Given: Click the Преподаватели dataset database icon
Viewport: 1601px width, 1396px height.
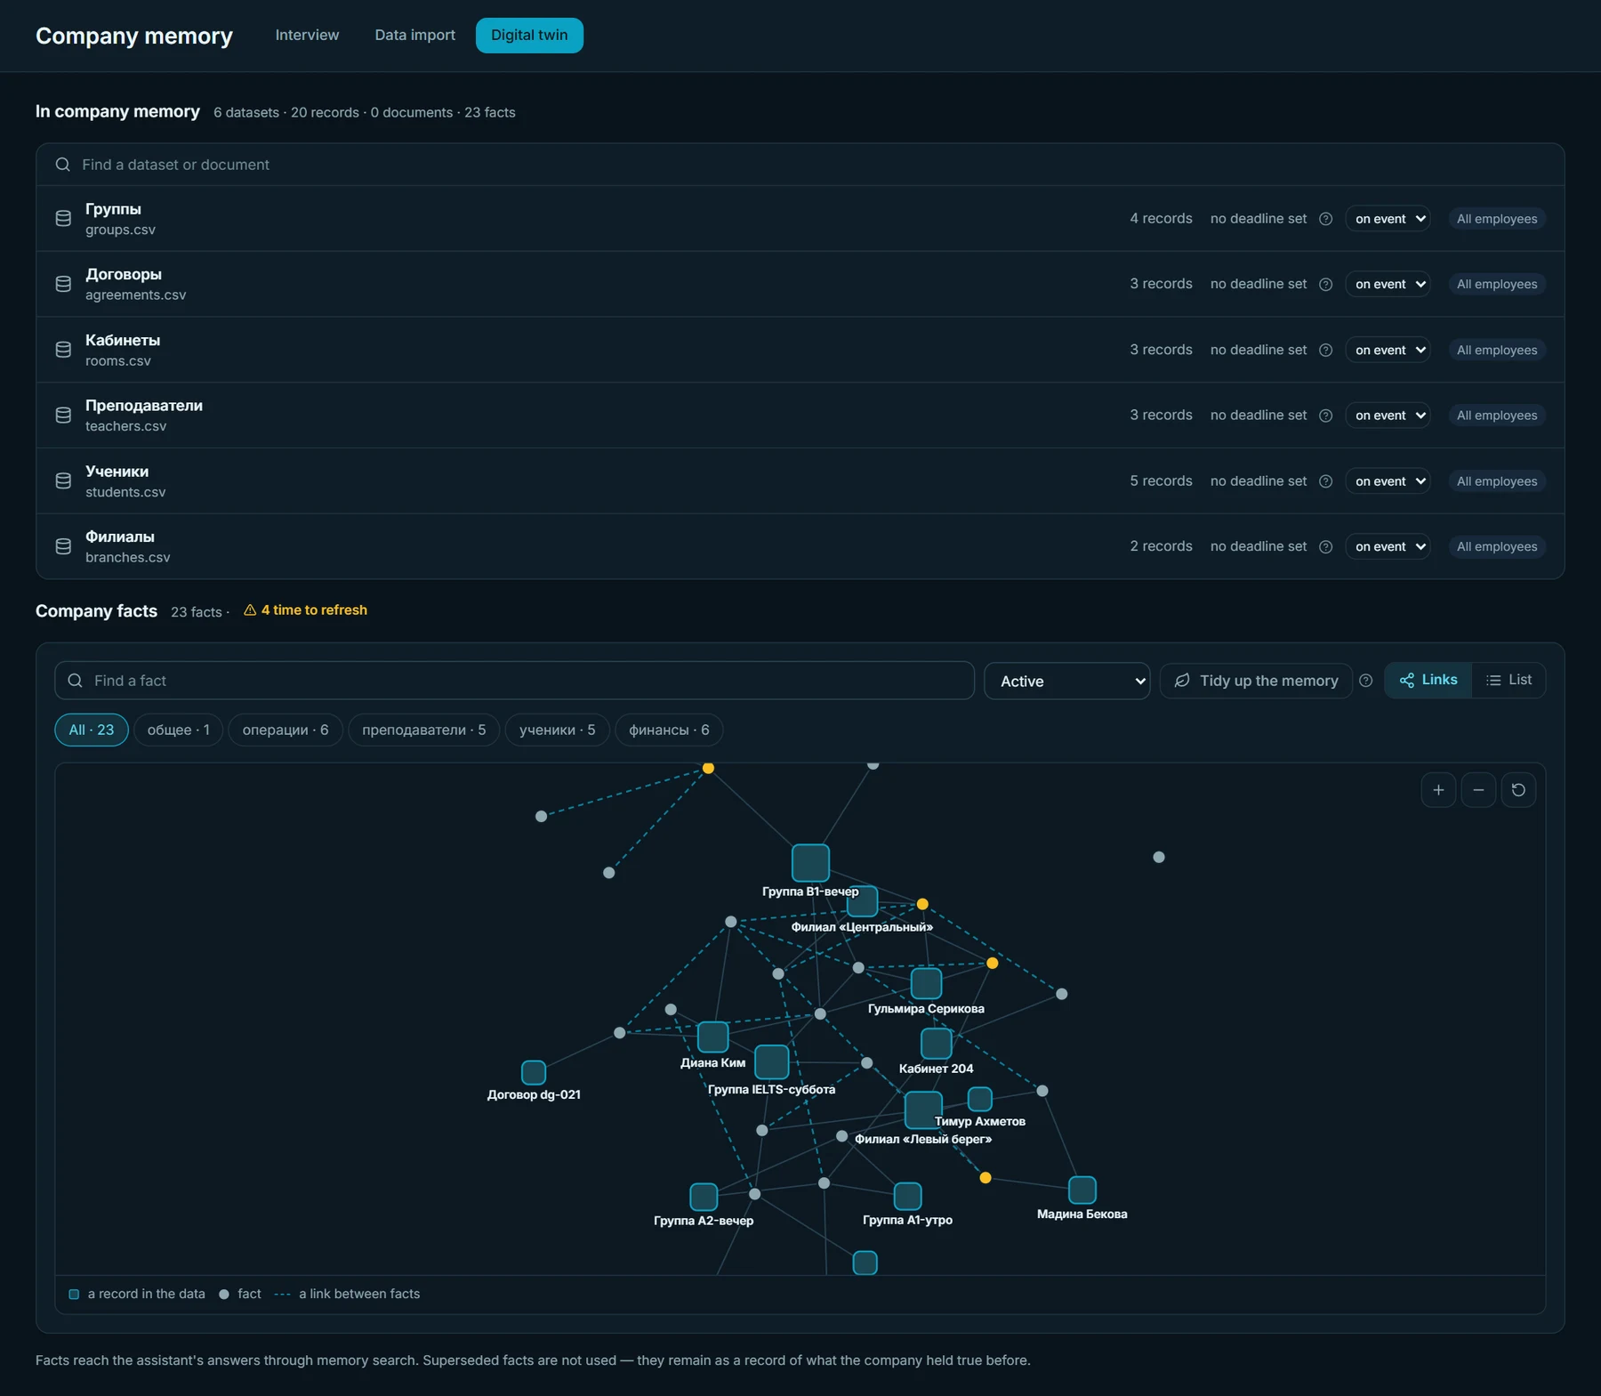Looking at the screenshot, I should (x=63, y=416).
